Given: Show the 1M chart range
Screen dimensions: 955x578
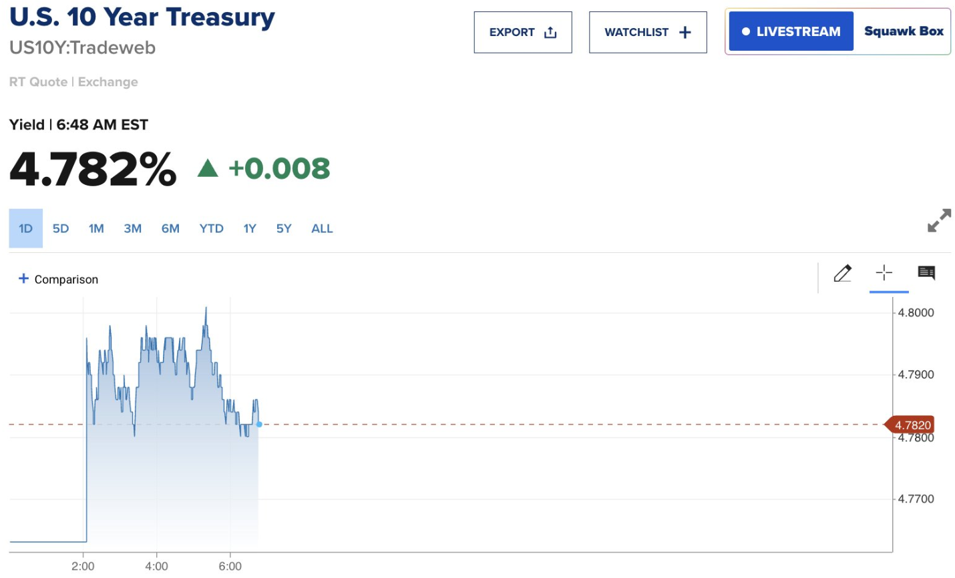Looking at the screenshot, I should [x=96, y=228].
